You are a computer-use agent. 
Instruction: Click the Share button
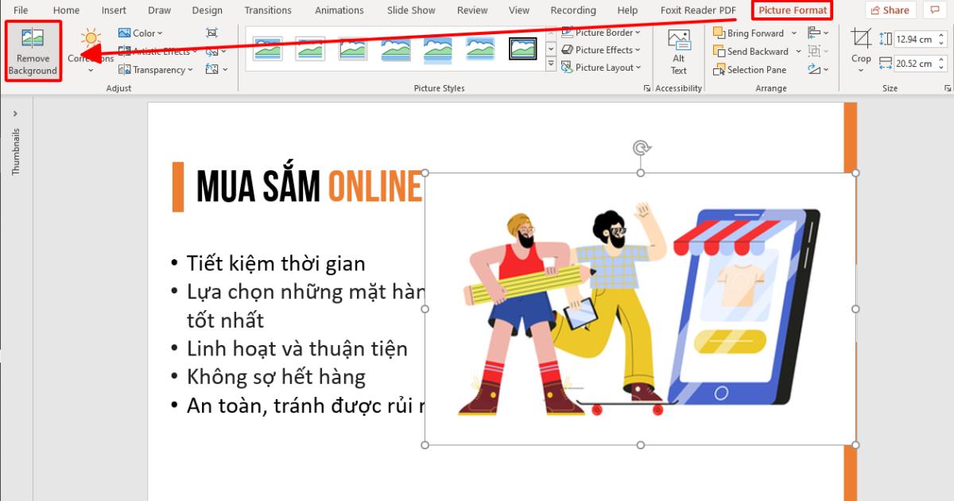(890, 10)
